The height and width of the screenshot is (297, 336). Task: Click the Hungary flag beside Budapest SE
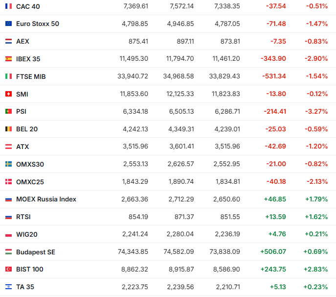(x=8, y=252)
